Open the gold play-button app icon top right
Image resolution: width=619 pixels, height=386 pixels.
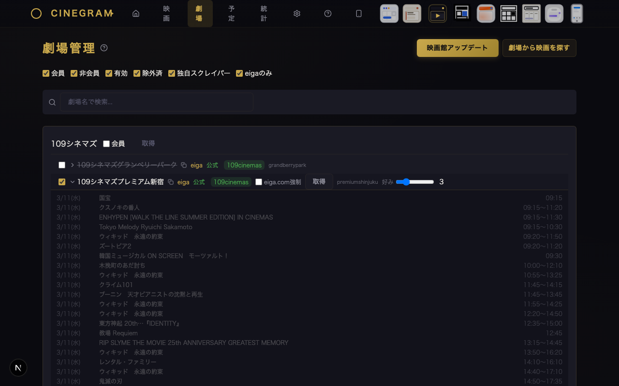point(438,14)
